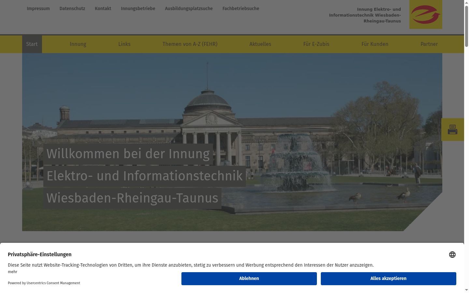Open the Partner menu item
Screen dimensions: 469x293
point(429,44)
